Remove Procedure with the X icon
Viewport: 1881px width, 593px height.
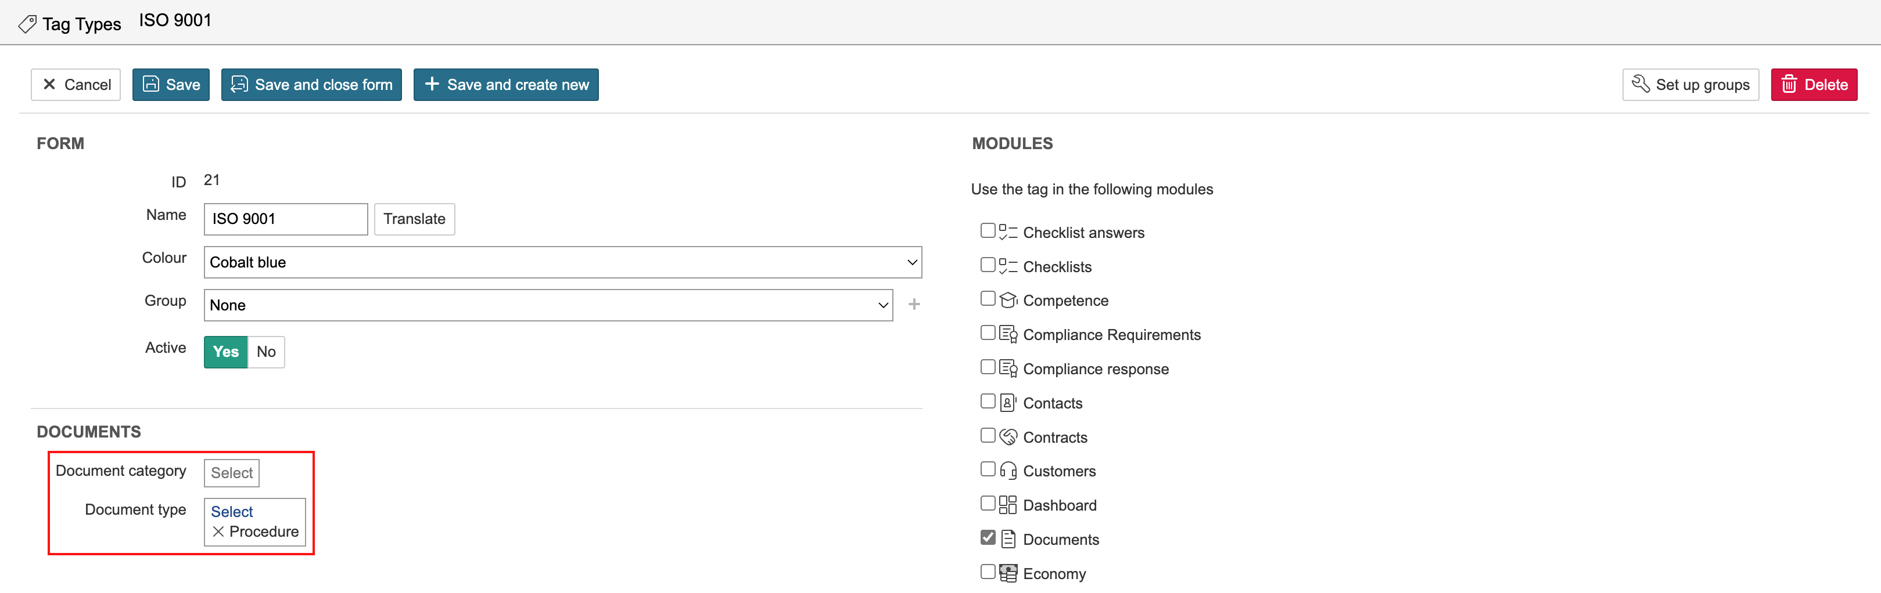pyautogui.click(x=218, y=531)
